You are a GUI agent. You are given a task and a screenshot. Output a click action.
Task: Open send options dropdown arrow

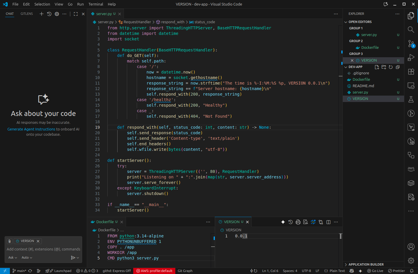tap(78, 258)
